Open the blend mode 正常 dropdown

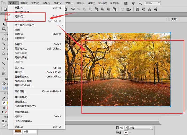tap(140, 128)
